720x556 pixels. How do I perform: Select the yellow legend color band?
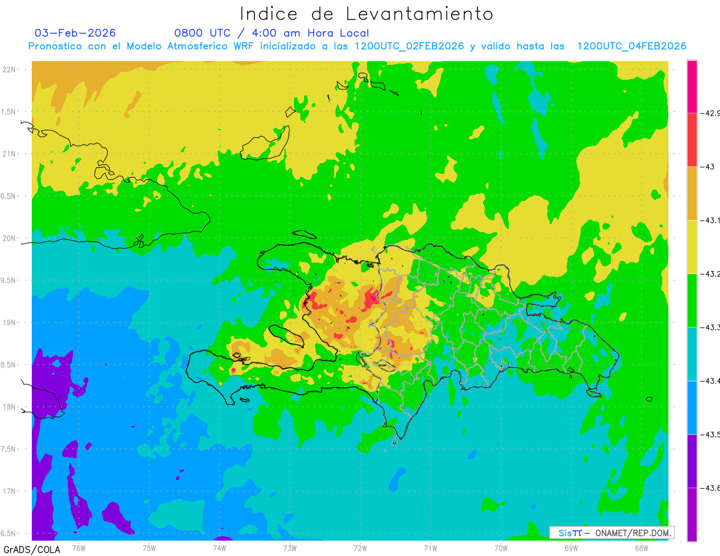pos(692,247)
